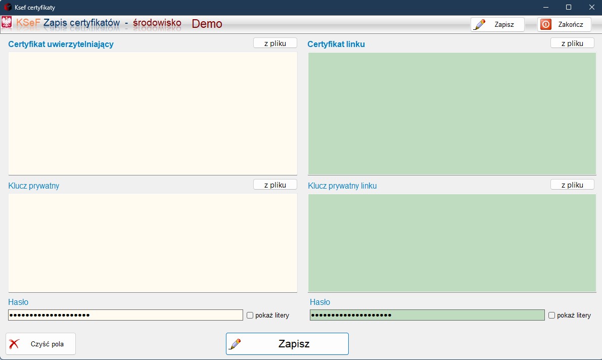Load Certyfikat linku using z pliku
The width and height of the screenshot is (602, 360).
(x=572, y=43)
